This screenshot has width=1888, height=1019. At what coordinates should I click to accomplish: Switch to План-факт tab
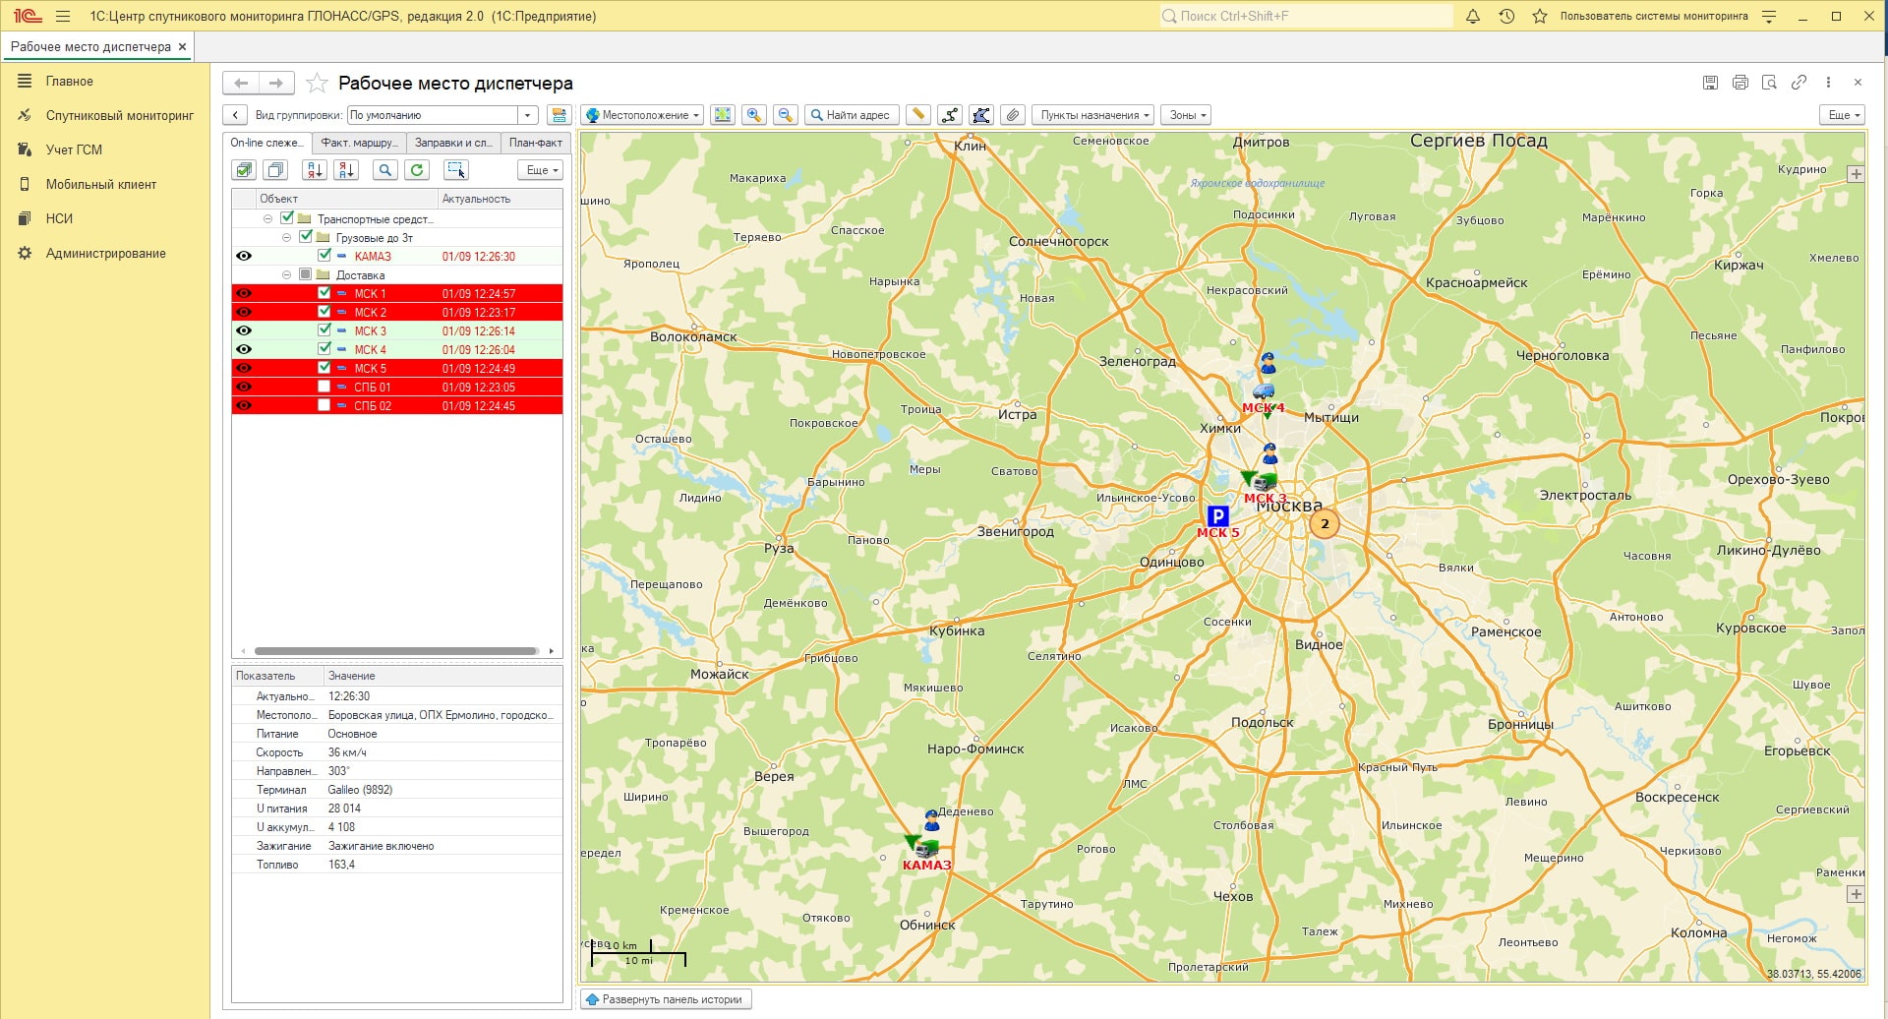535,143
